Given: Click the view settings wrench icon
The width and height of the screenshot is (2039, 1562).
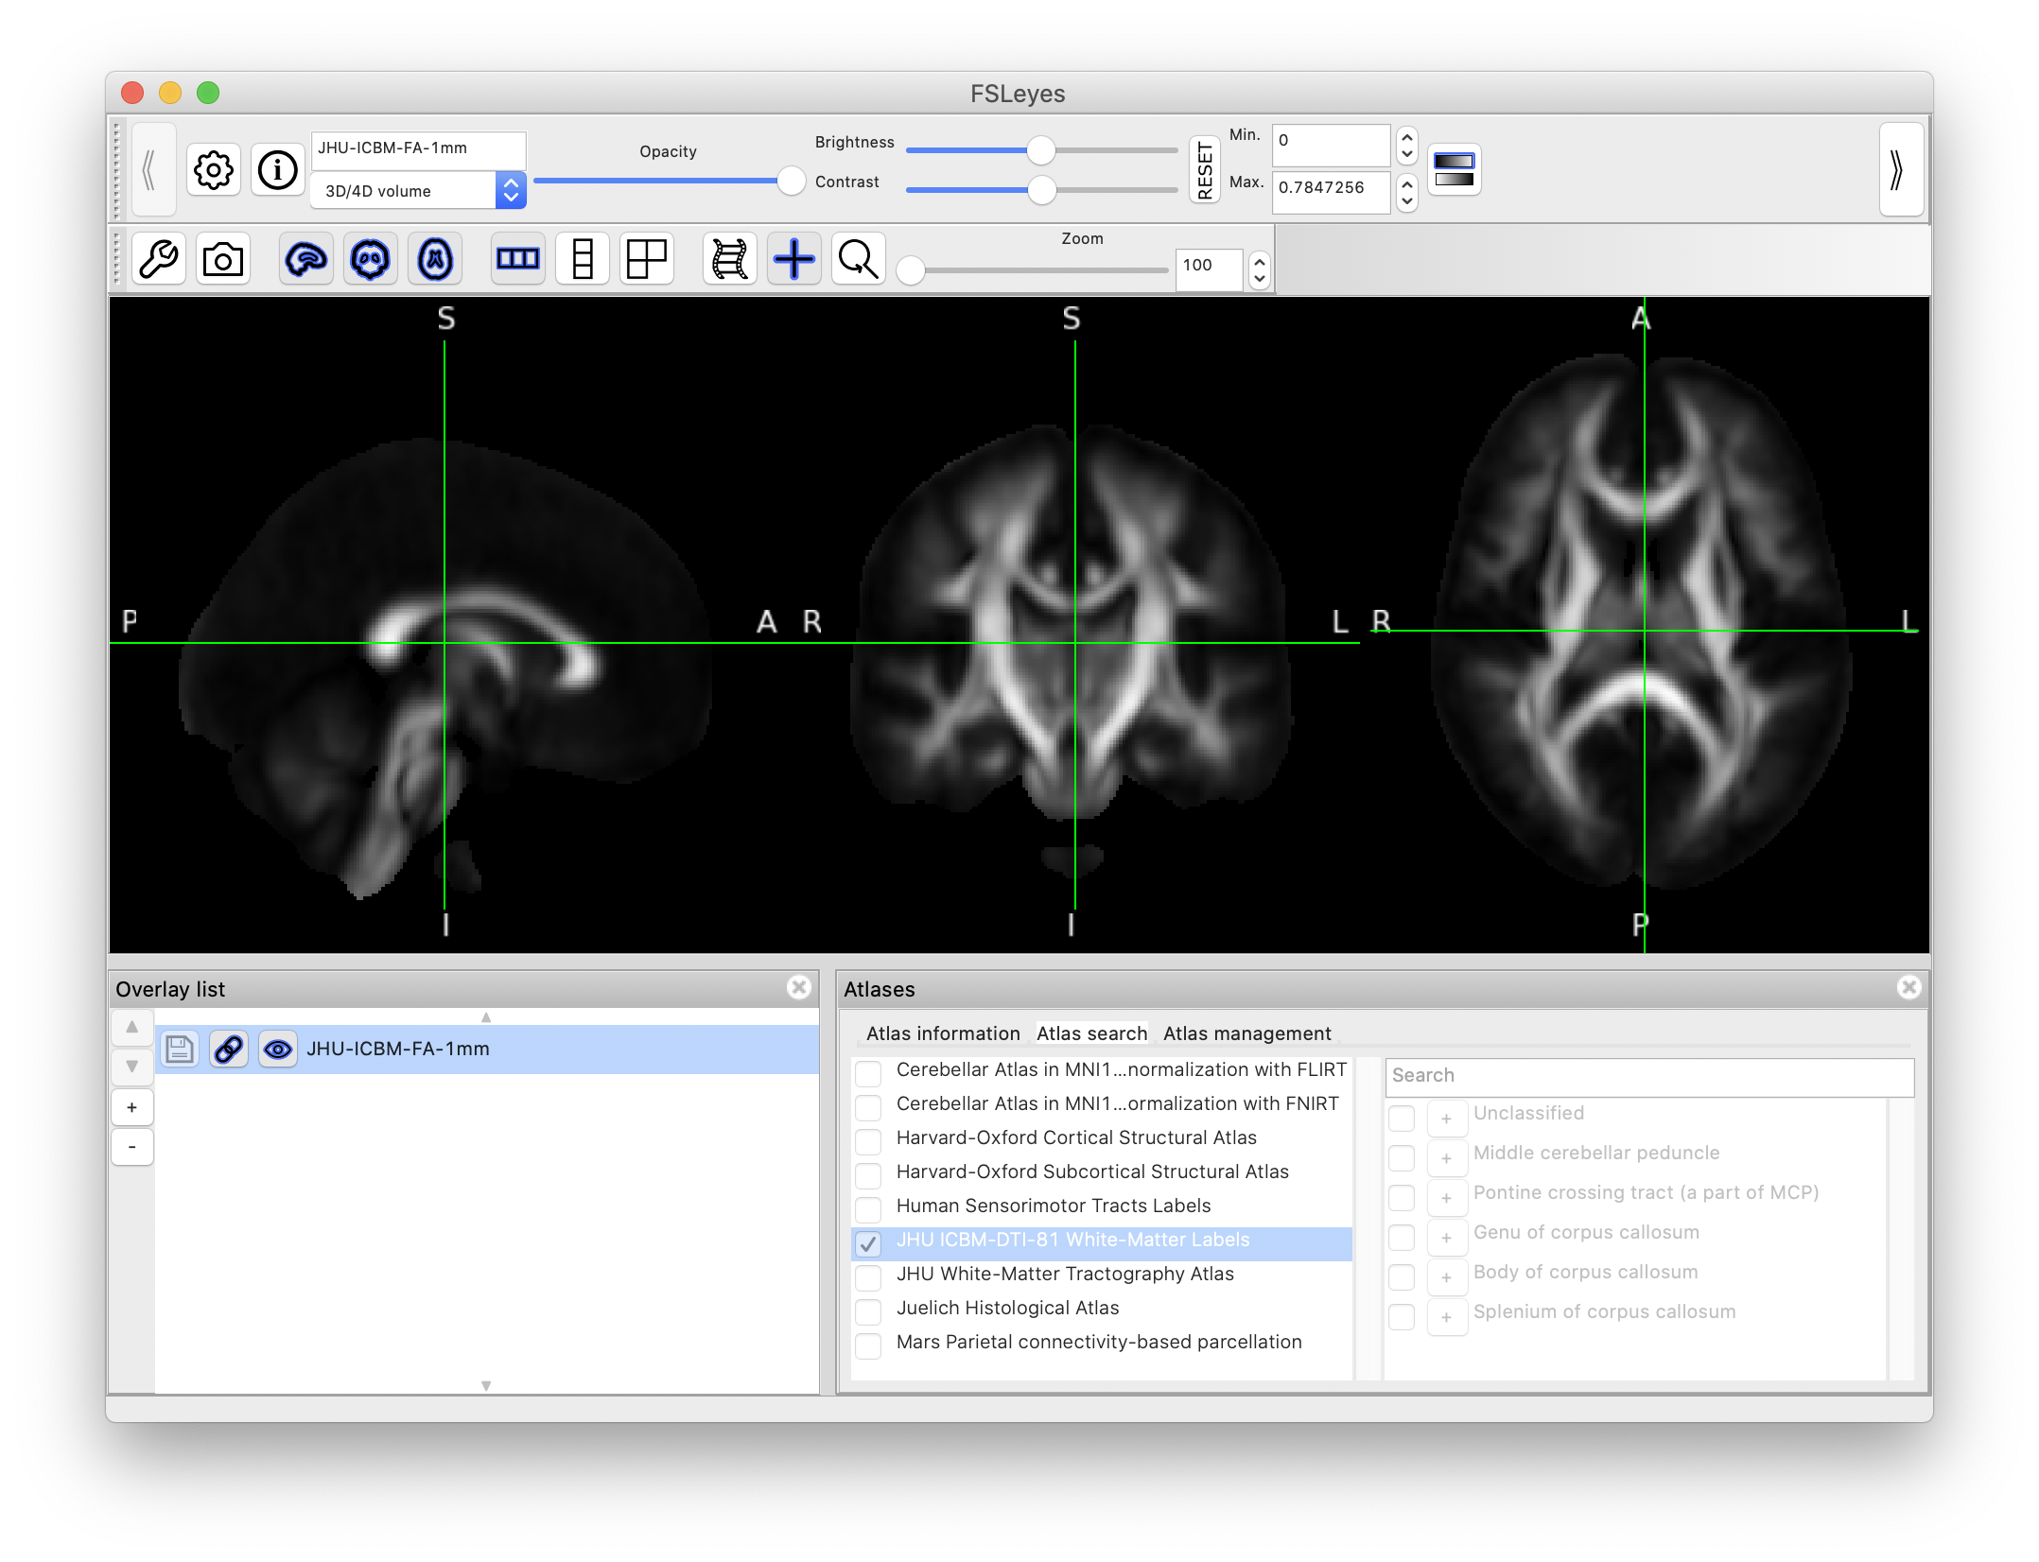Looking at the screenshot, I should click(159, 259).
